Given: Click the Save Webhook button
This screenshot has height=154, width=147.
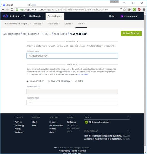Looking at the screenshot, I should pos(131,33).
